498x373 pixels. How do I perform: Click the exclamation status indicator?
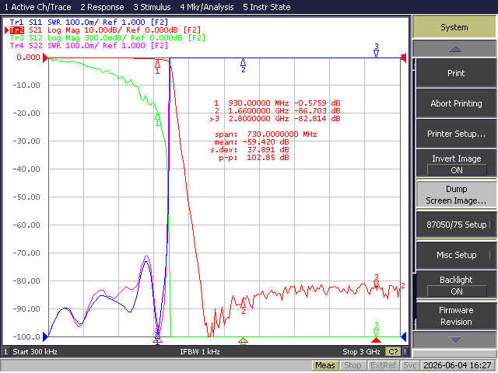point(405,352)
